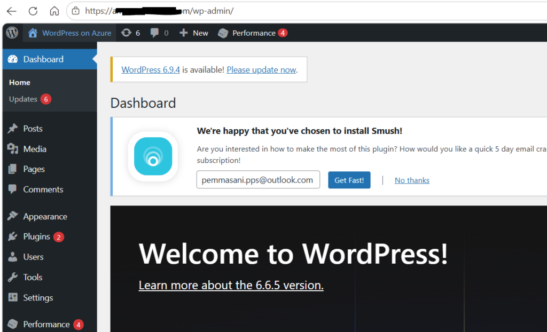Click the Media icon in sidebar

[x=13, y=149]
